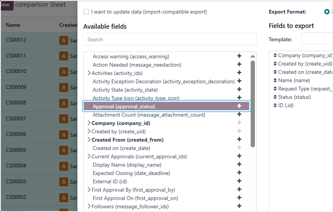Add Access warning field with plus icon

click(x=239, y=56)
